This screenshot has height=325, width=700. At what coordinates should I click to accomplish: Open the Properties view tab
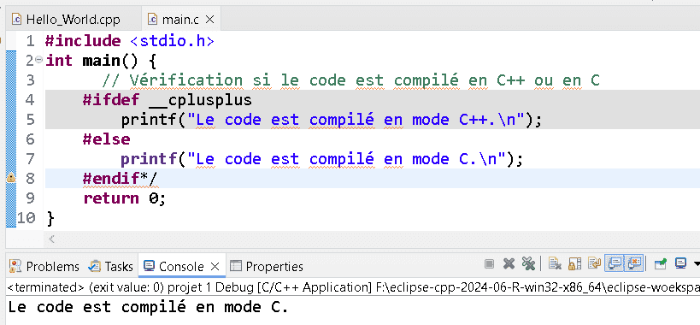tap(267, 267)
